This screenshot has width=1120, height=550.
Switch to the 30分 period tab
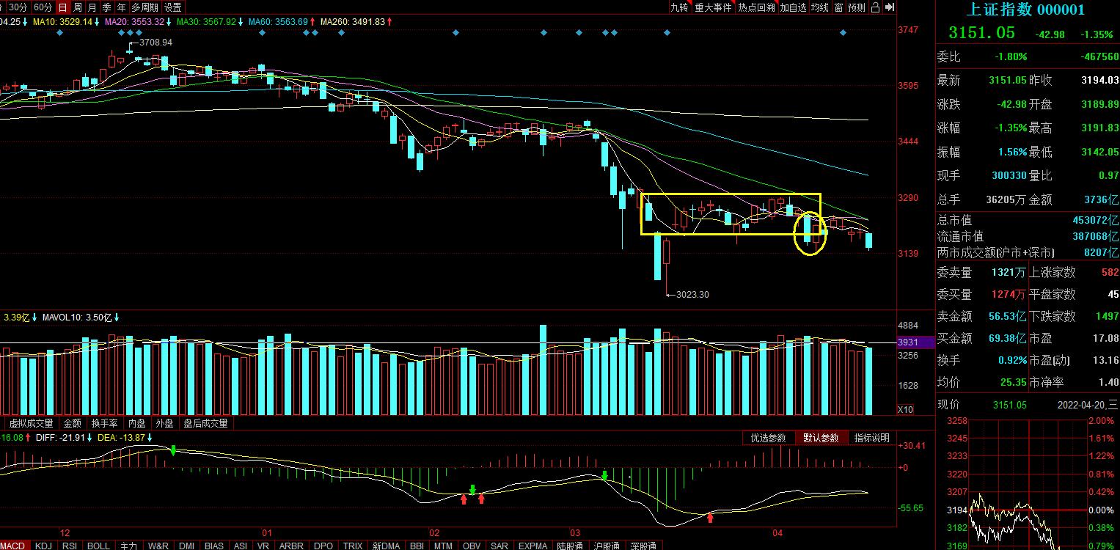[x=18, y=7]
